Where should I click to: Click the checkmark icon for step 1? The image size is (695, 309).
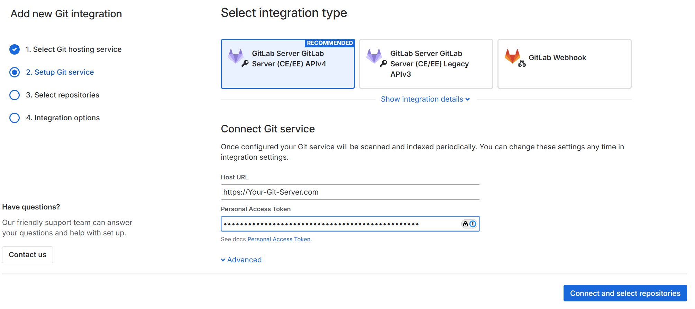pos(15,49)
